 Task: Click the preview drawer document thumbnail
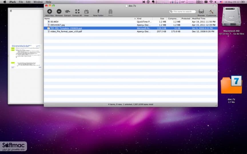click(x=26, y=56)
